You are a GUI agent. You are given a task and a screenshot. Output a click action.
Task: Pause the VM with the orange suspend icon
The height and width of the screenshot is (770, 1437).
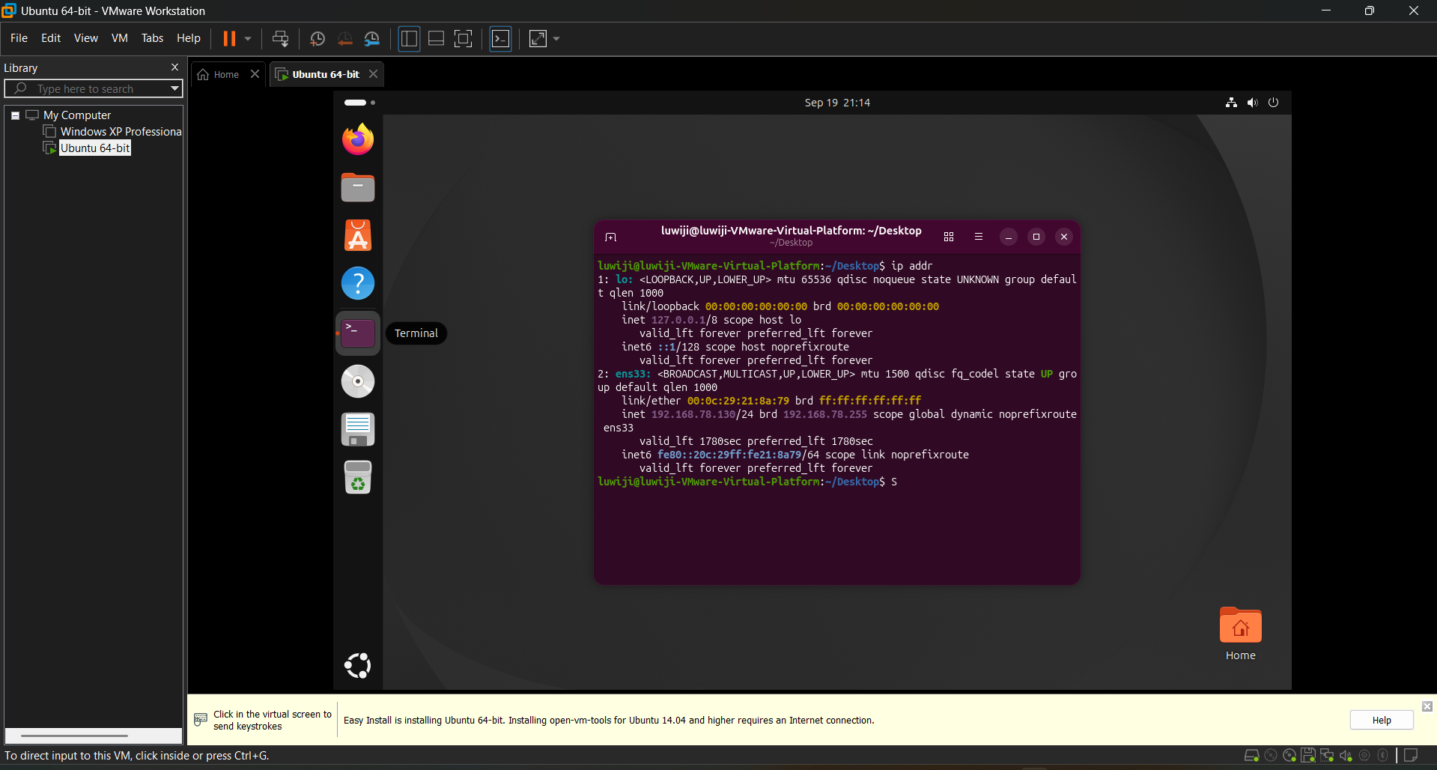click(229, 38)
